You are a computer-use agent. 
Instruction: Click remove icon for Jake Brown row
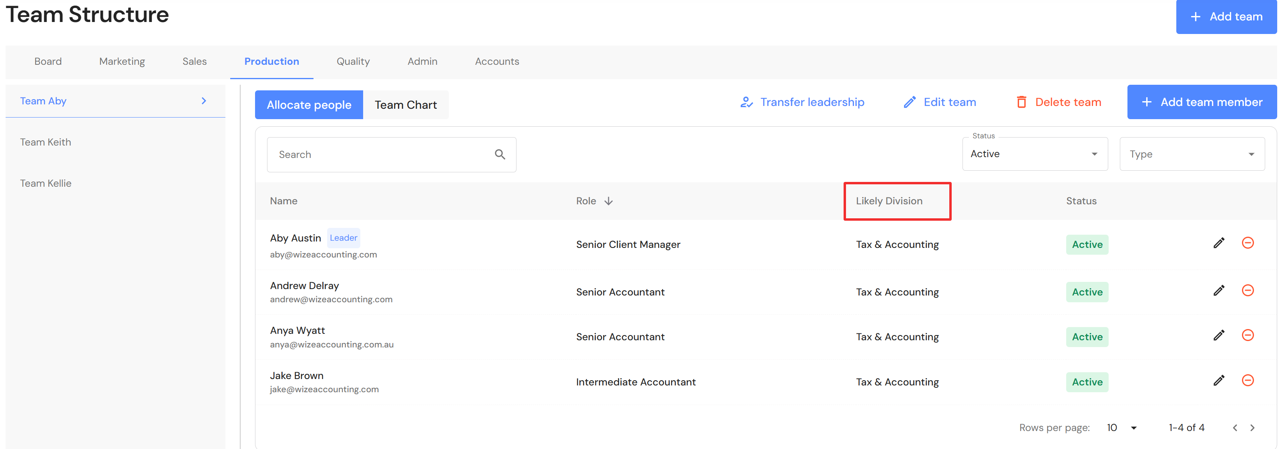[1247, 381]
